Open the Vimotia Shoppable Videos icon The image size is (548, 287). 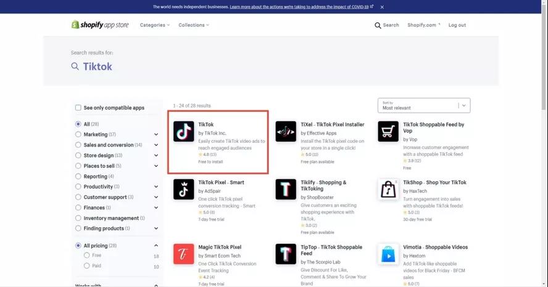pyautogui.click(x=388, y=254)
